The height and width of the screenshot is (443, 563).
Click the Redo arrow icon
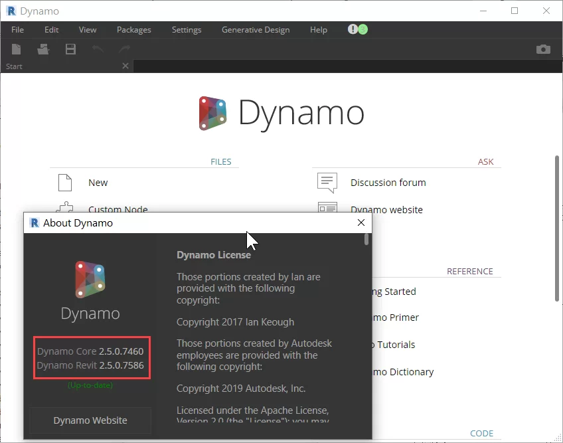[124, 49]
